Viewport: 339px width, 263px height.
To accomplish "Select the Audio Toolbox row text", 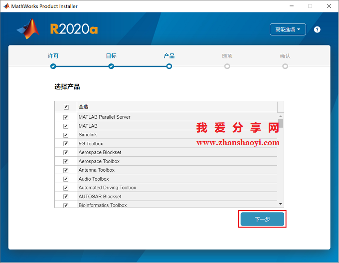I will 94,179.
